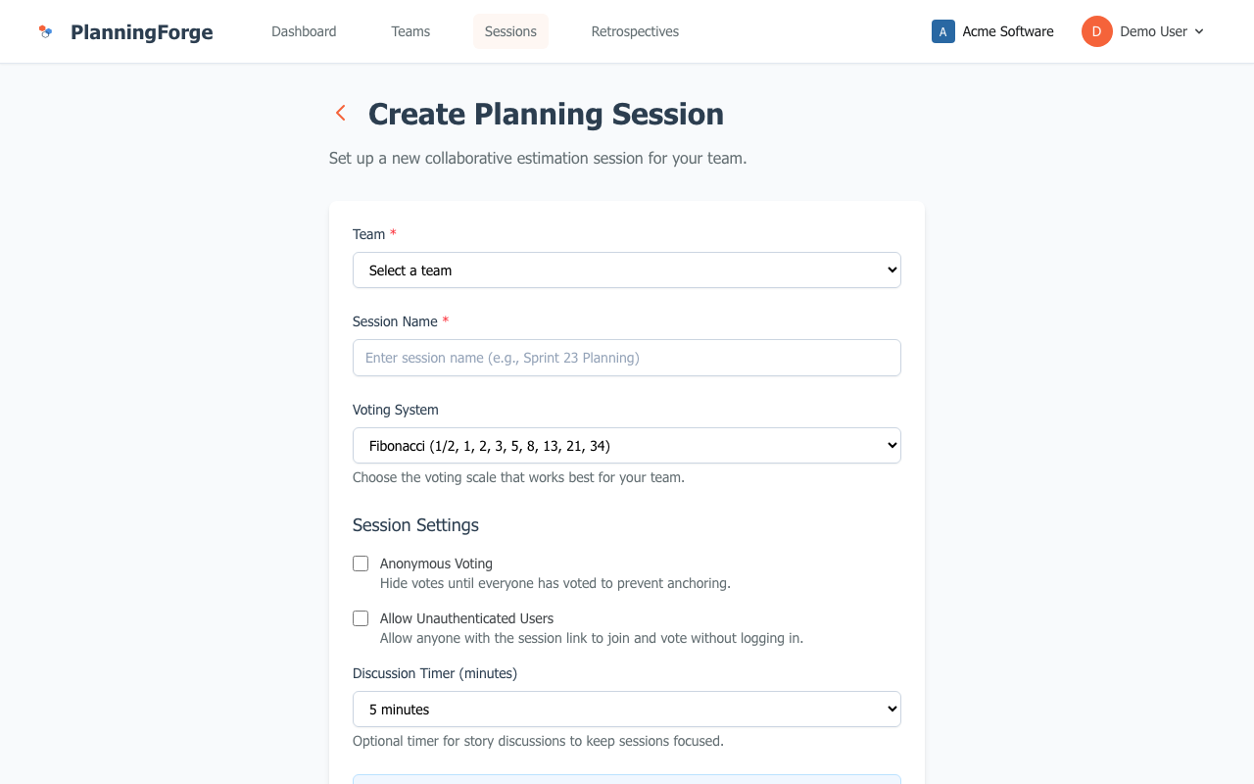This screenshot has width=1254, height=784.
Task: Select the Sessions tab
Action: 510,31
